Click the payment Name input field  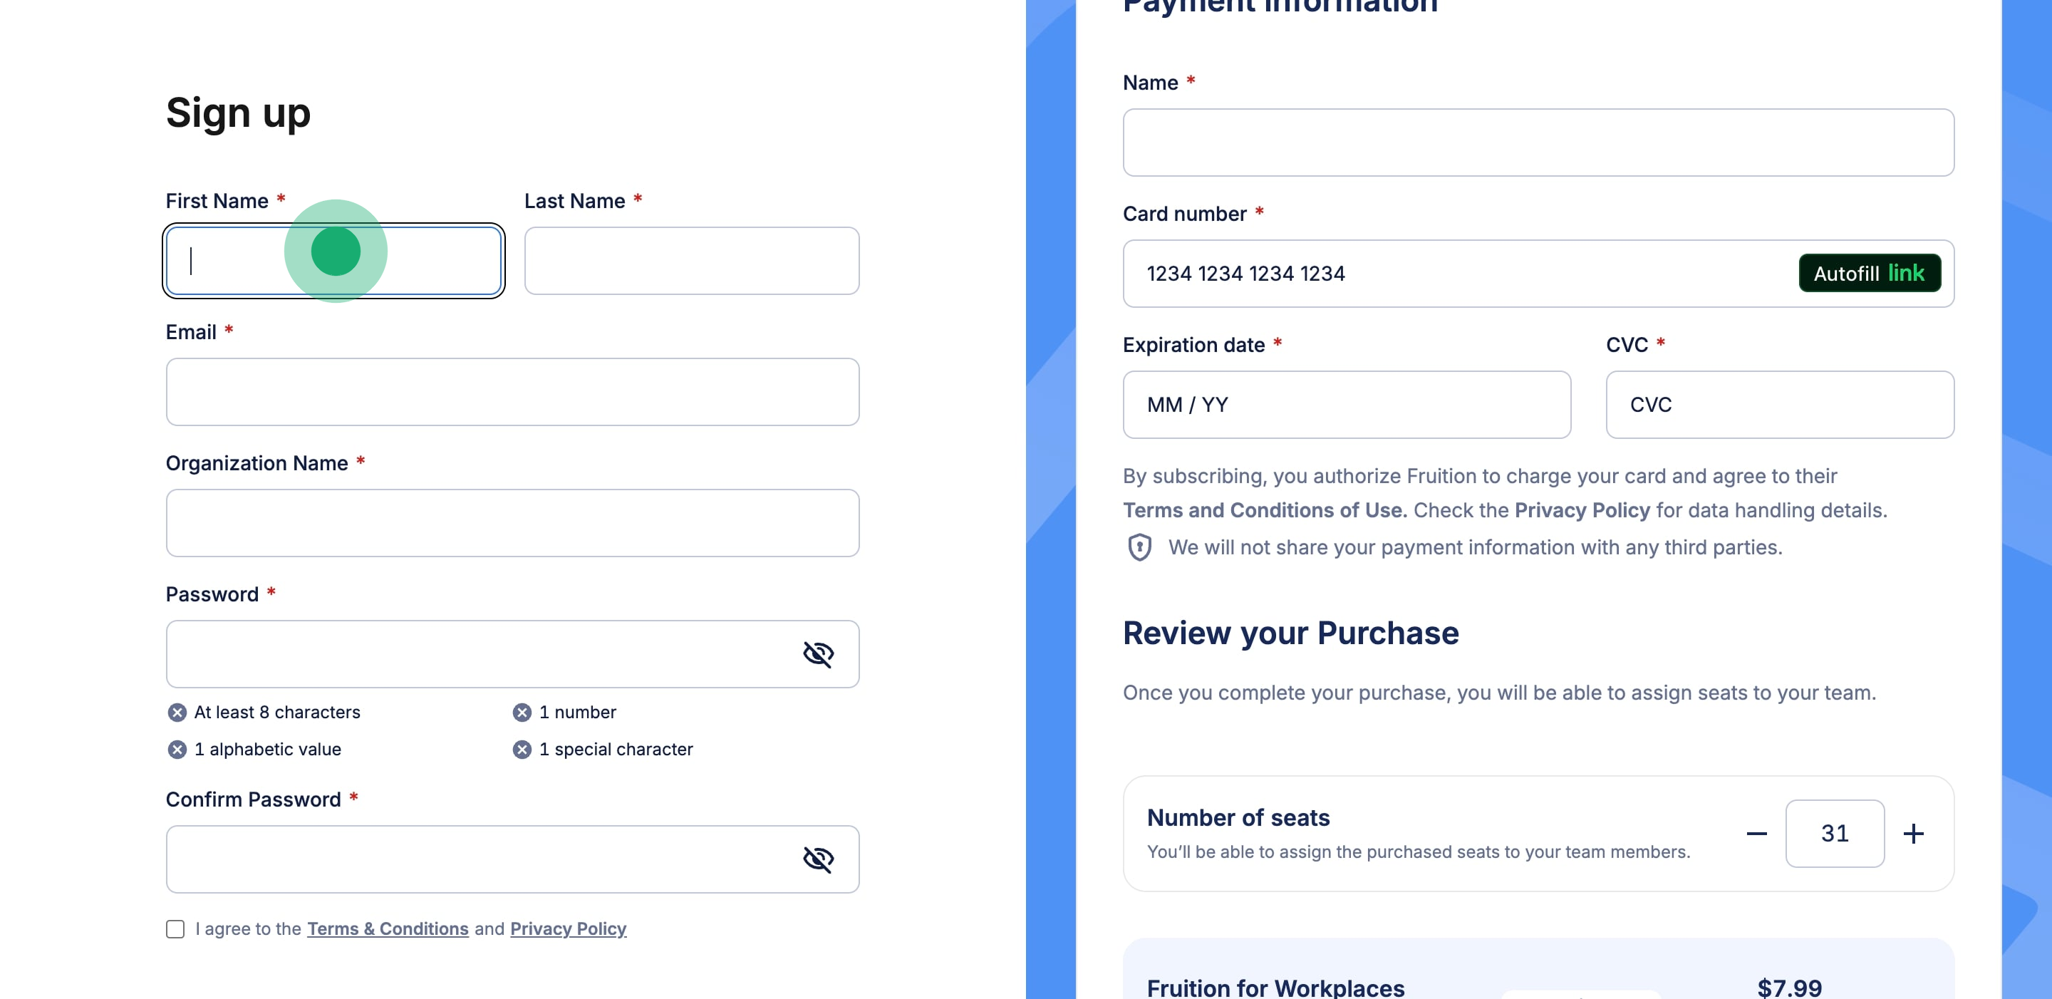pyautogui.click(x=1538, y=143)
